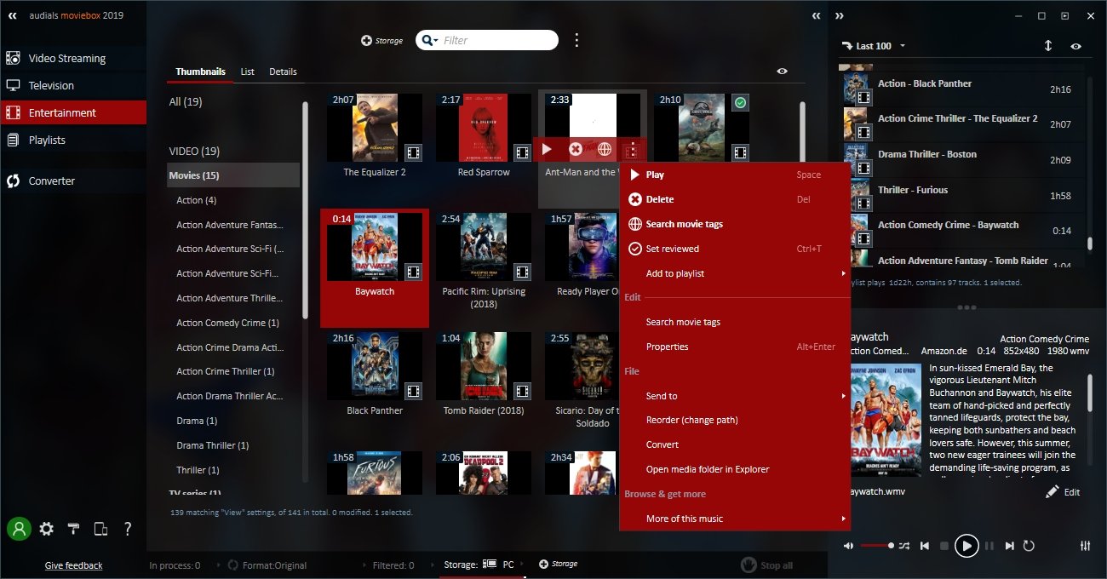The image size is (1107, 579).
Task: Toggle repeat playback in player
Action: point(1029,546)
